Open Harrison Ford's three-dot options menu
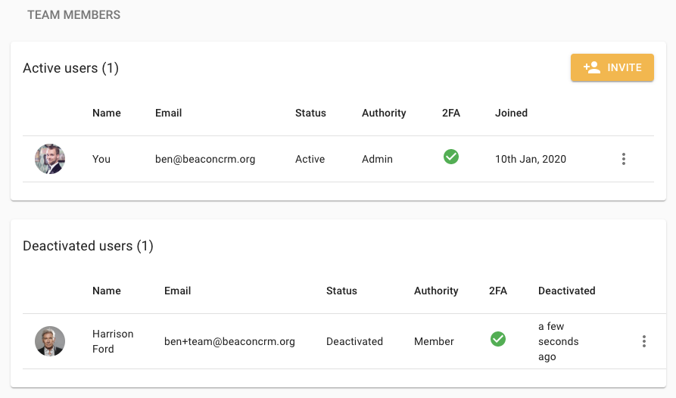Screen dimensions: 676x398 click(x=643, y=341)
